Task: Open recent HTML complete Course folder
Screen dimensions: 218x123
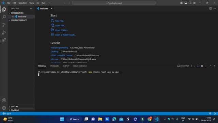Action: (x=61, y=55)
